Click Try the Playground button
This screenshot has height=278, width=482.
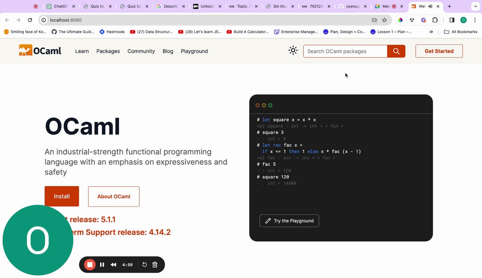(289, 221)
